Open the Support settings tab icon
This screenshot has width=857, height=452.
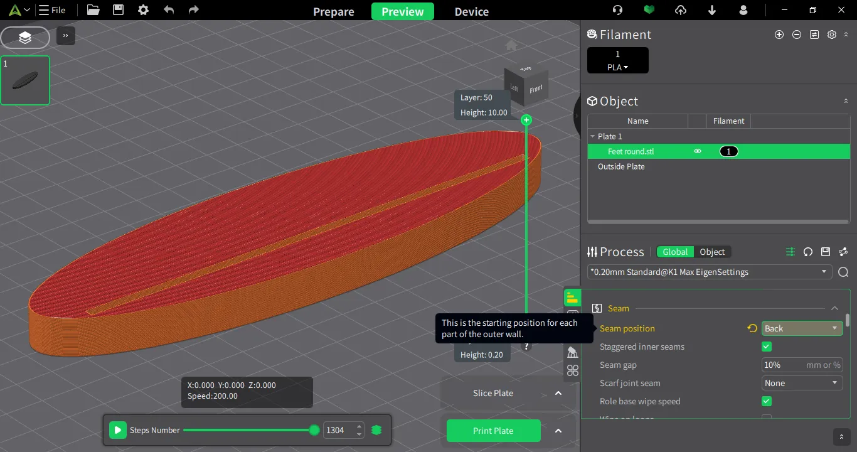[572, 352]
